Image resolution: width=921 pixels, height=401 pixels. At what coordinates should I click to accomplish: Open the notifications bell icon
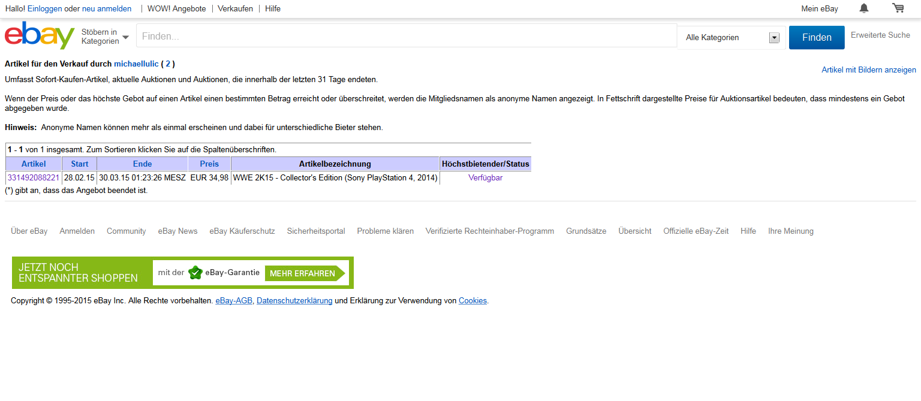pos(864,8)
